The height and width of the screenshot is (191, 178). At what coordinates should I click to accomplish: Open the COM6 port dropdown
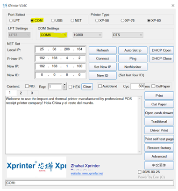point(54,35)
